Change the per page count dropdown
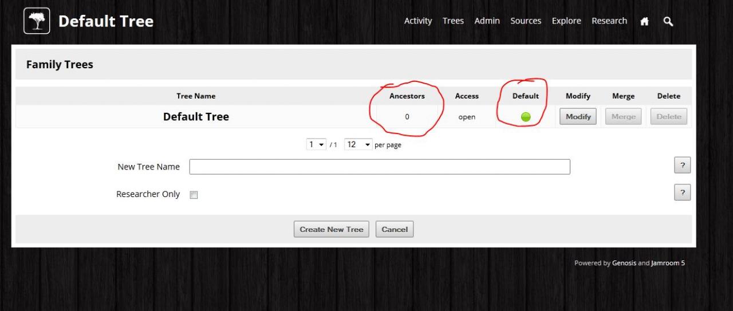Viewport: 733px width, 311px height. [358, 145]
